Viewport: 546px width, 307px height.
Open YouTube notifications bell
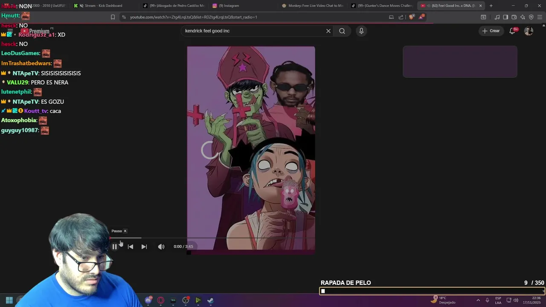(512, 31)
